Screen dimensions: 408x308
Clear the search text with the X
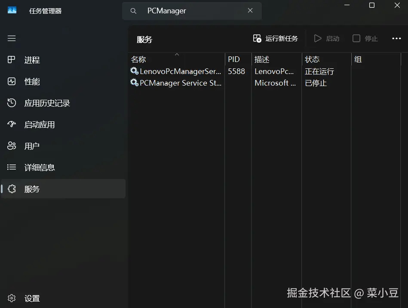(x=250, y=10)
